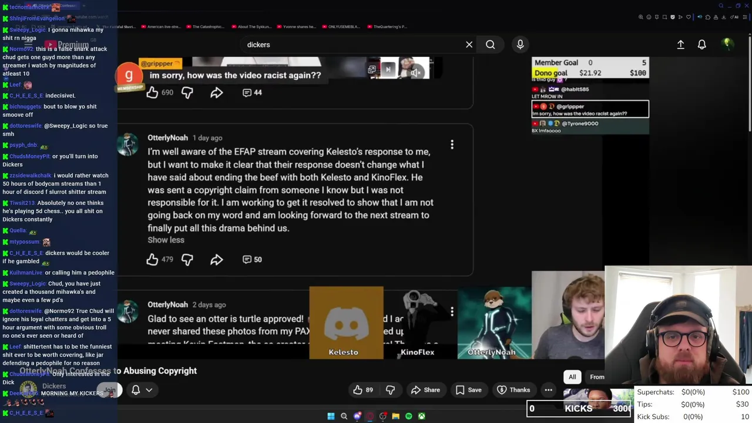This screenshot has height=423, width=752.
Task: Open the Dickers channel name link
Action: [53, 386]
